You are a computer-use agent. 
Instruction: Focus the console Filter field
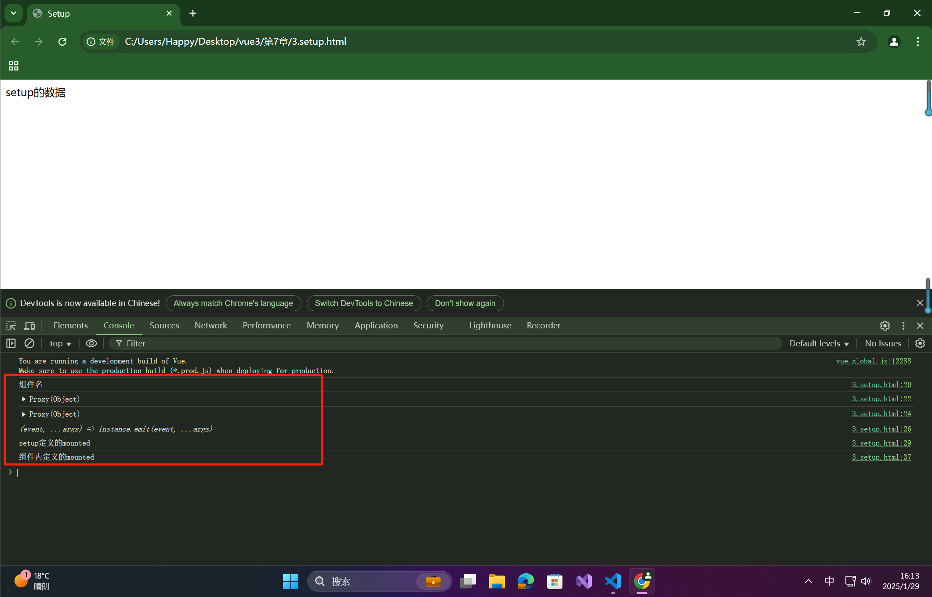coord(445,344)
